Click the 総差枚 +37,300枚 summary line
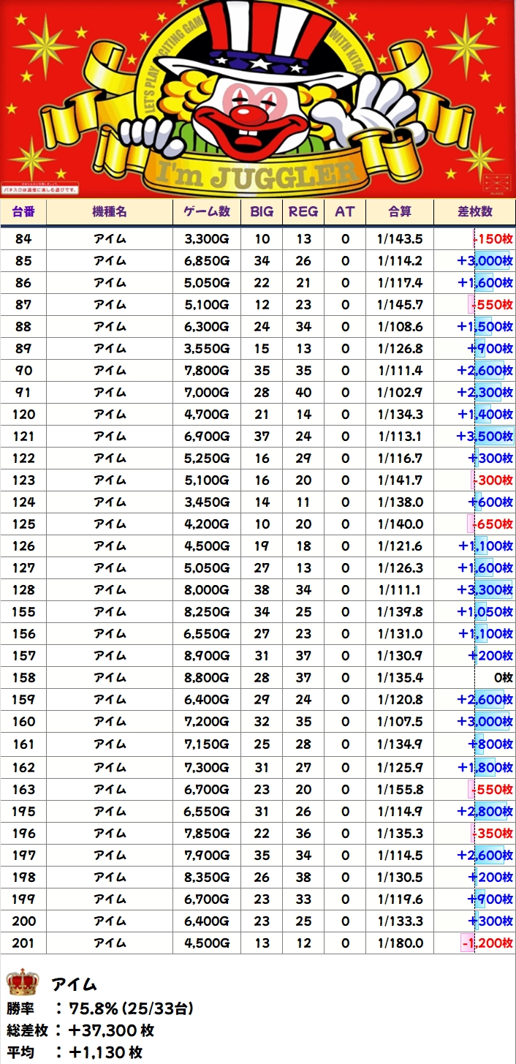The image size is (516, 1064). click(x=80, y=1031)
